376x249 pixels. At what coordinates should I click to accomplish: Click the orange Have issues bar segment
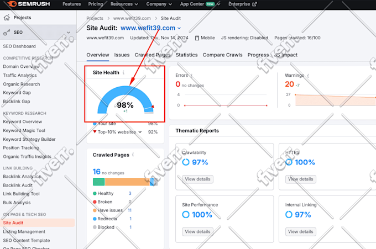[127, 182]
